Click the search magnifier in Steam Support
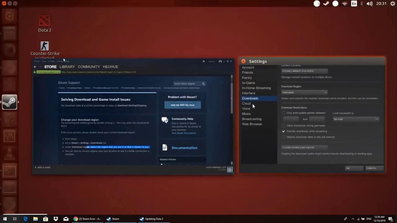 click(x=203, y=84)
